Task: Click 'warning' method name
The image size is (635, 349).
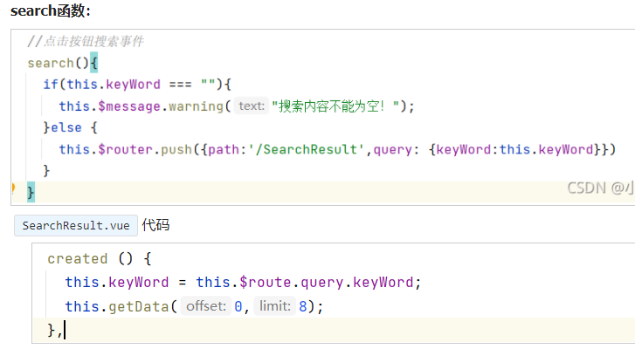Action: pos(196,106)
